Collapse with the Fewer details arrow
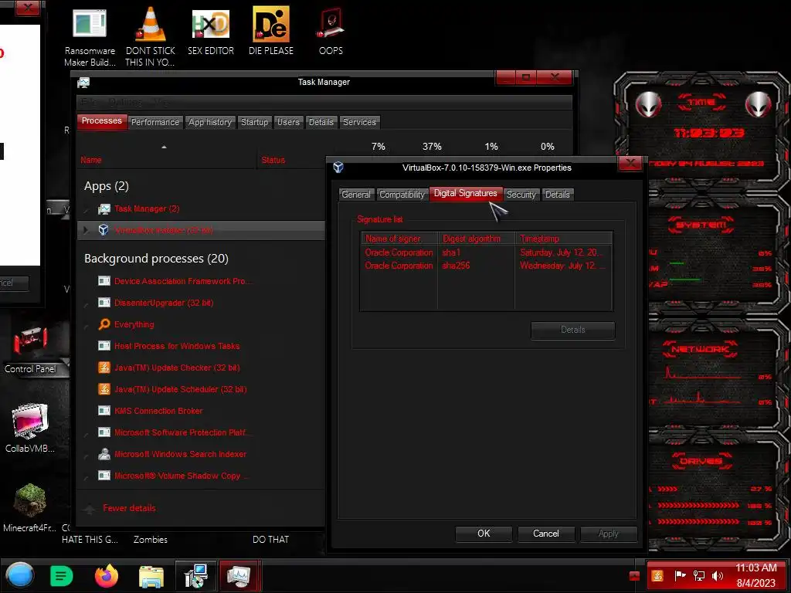The image size is (791, 593). click(x=90, y=508)
